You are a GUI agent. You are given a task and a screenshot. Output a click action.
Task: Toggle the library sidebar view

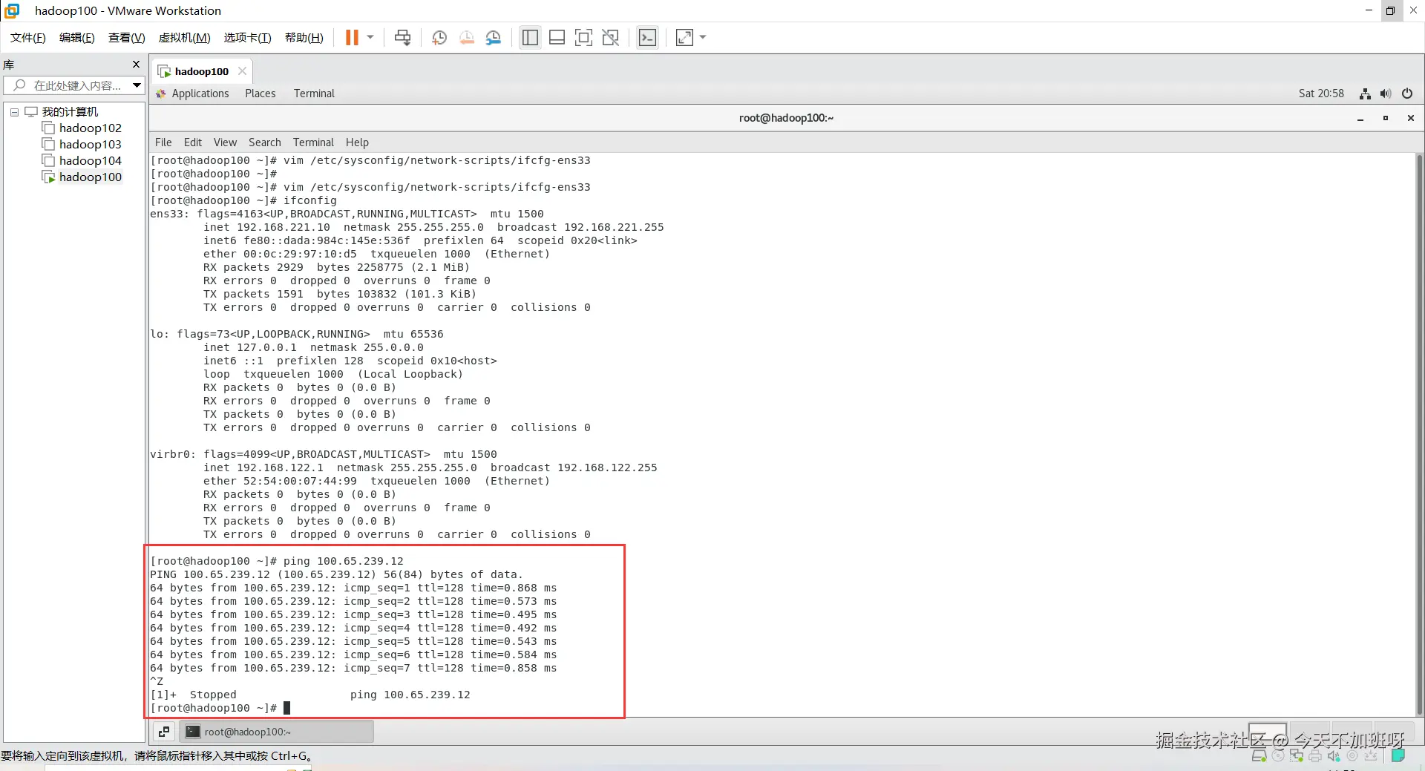point(530,38)
